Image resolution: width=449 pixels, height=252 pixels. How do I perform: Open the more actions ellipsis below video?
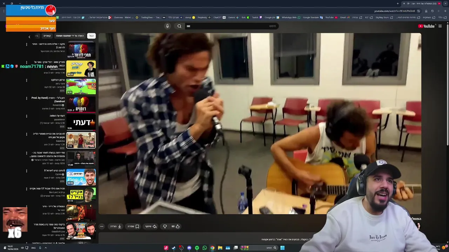(x=102, y=226)
